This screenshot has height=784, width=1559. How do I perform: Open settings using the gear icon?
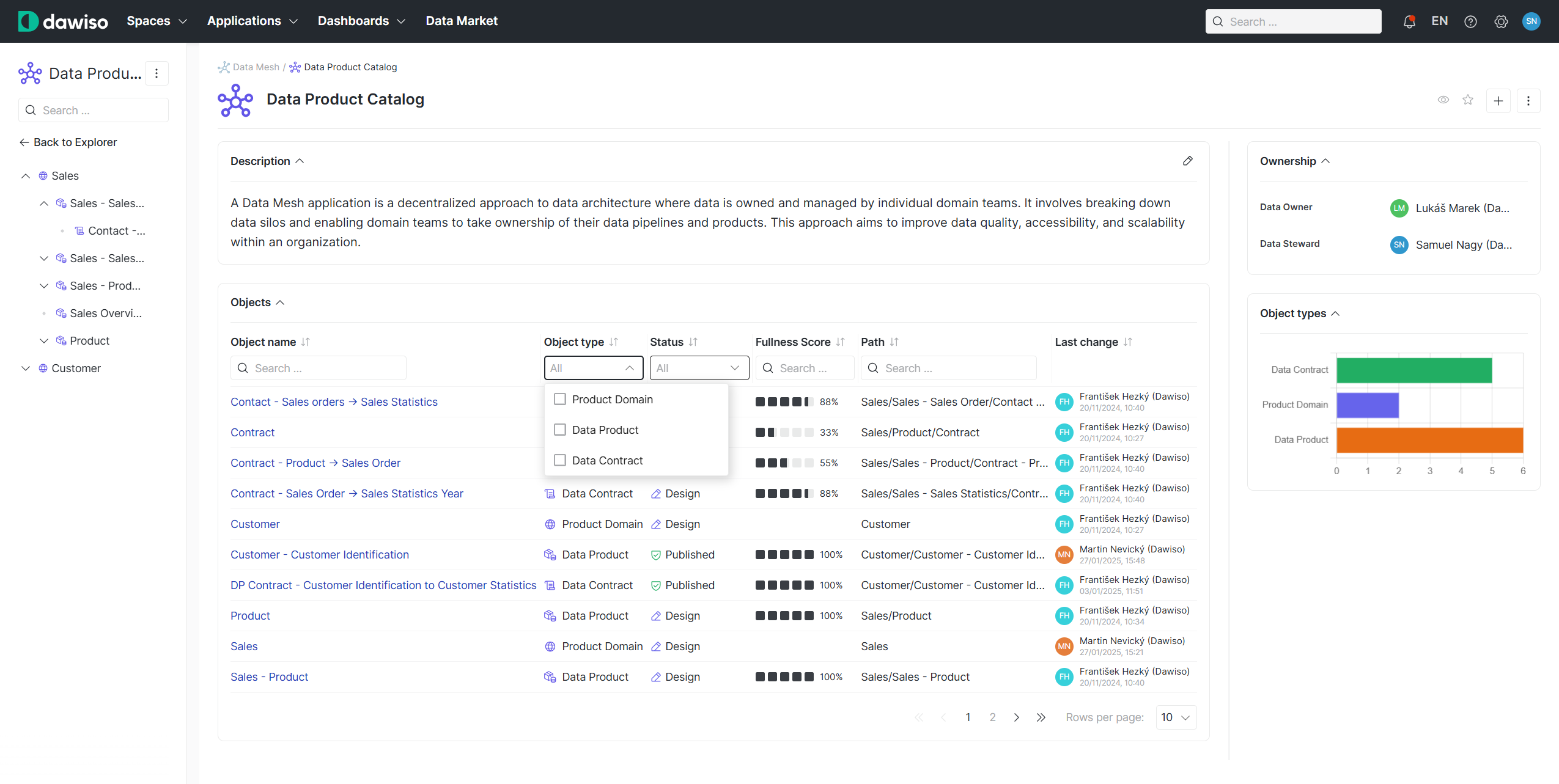click(1502, 21)
